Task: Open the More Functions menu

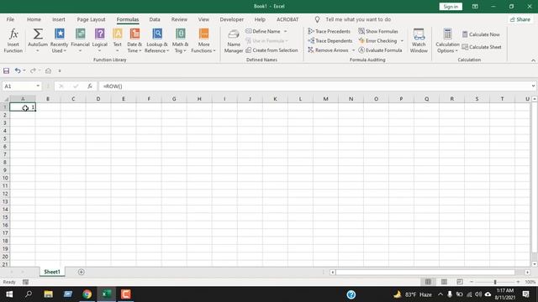Action: 203,40
